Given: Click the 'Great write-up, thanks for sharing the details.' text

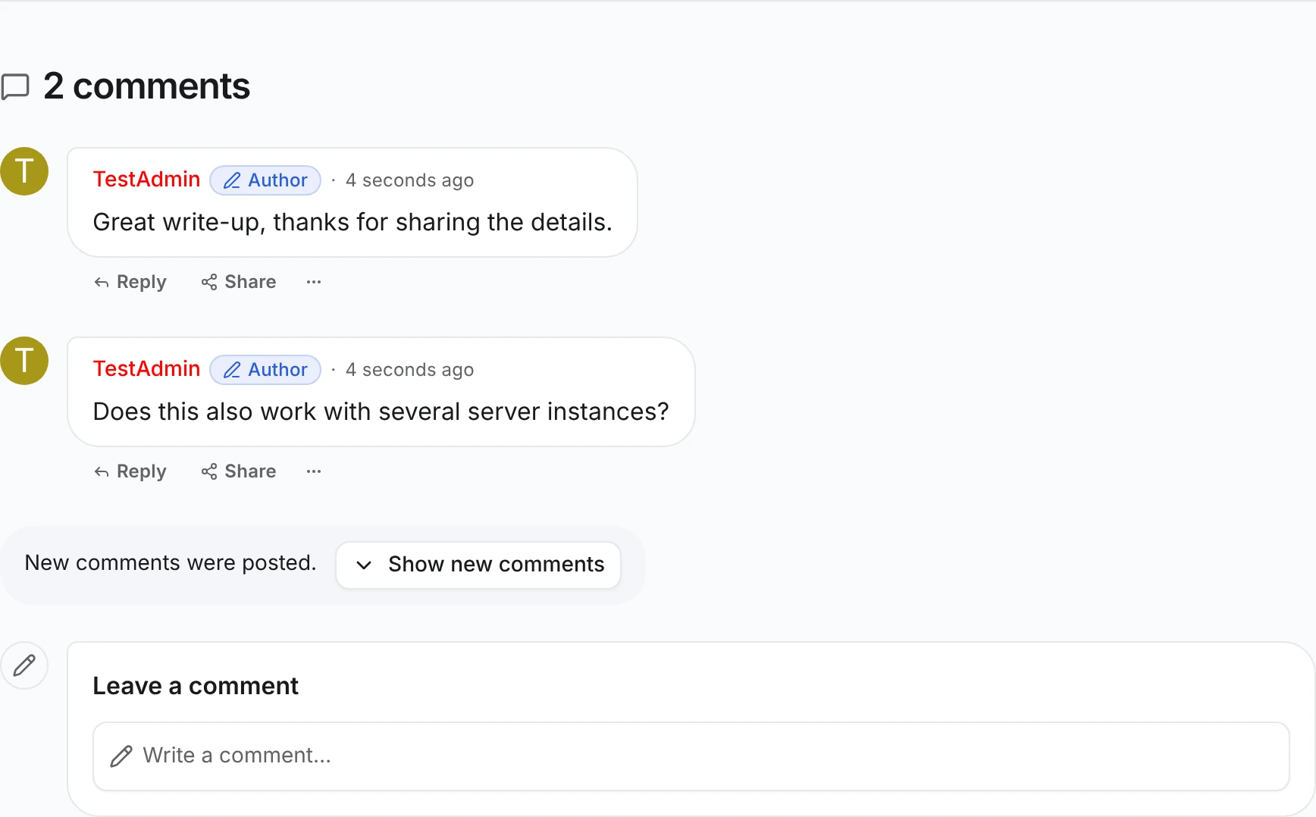Looking at the screenshot, I should 352,222.
